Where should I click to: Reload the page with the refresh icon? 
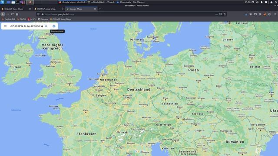coord(12,14)
